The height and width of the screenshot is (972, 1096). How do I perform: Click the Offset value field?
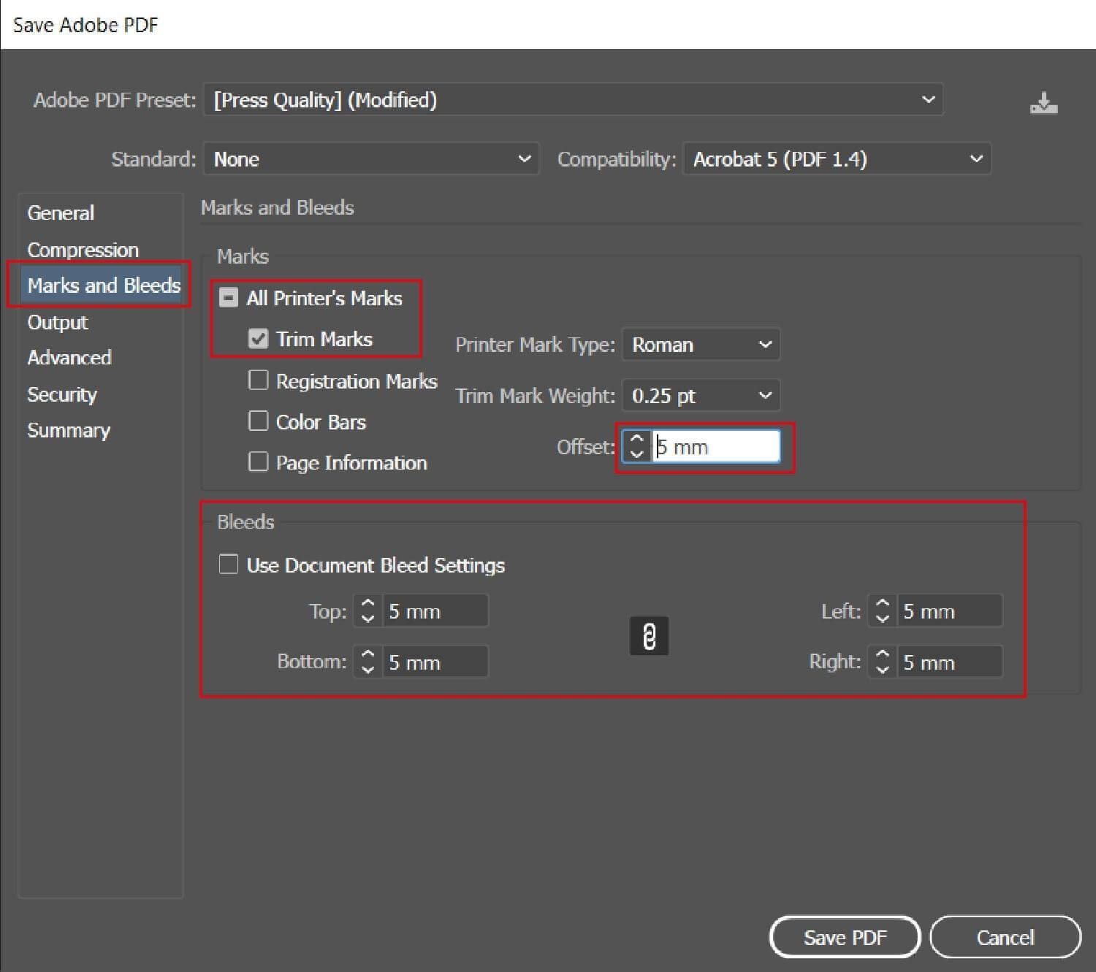[716, 447]
